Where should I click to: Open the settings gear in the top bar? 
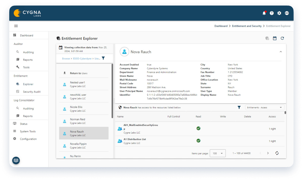[279, 13]
